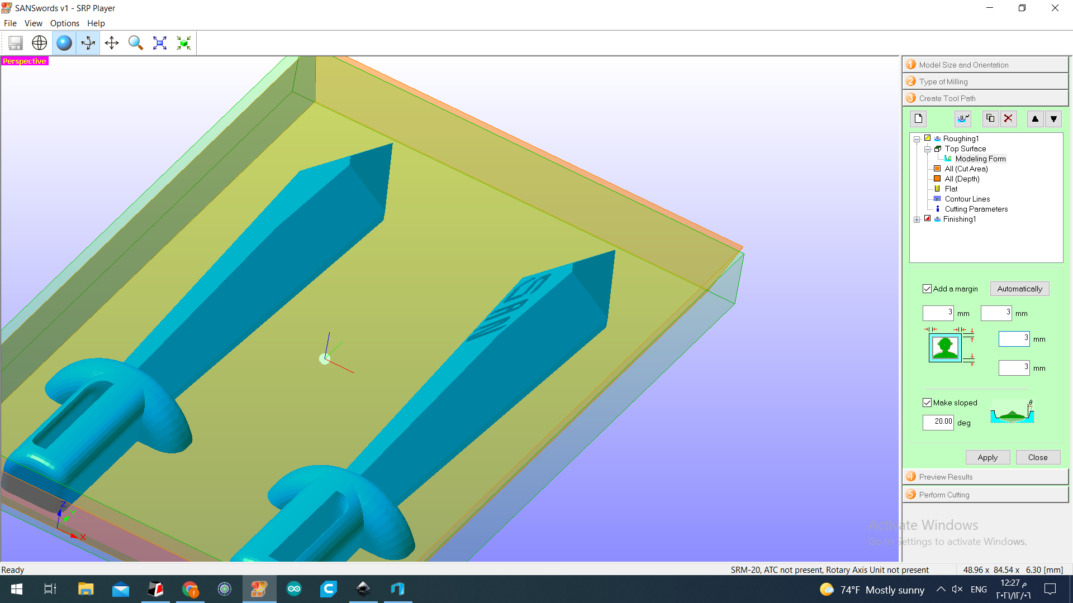
Task: Move process up with arrow icon
Action: [x=1035, y=119]
